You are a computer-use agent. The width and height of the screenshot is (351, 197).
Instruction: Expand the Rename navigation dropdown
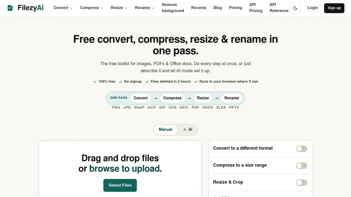(145, 8)
